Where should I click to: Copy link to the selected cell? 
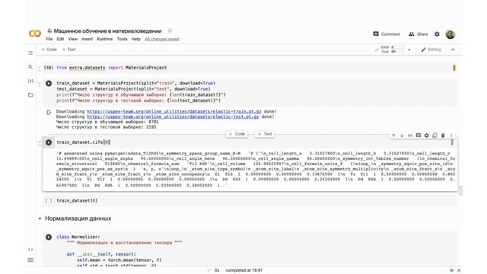point(410,135)
